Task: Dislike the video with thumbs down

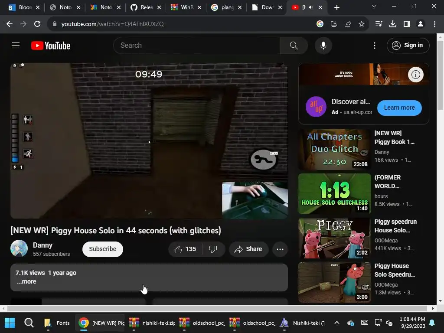Action: point(213,249)
